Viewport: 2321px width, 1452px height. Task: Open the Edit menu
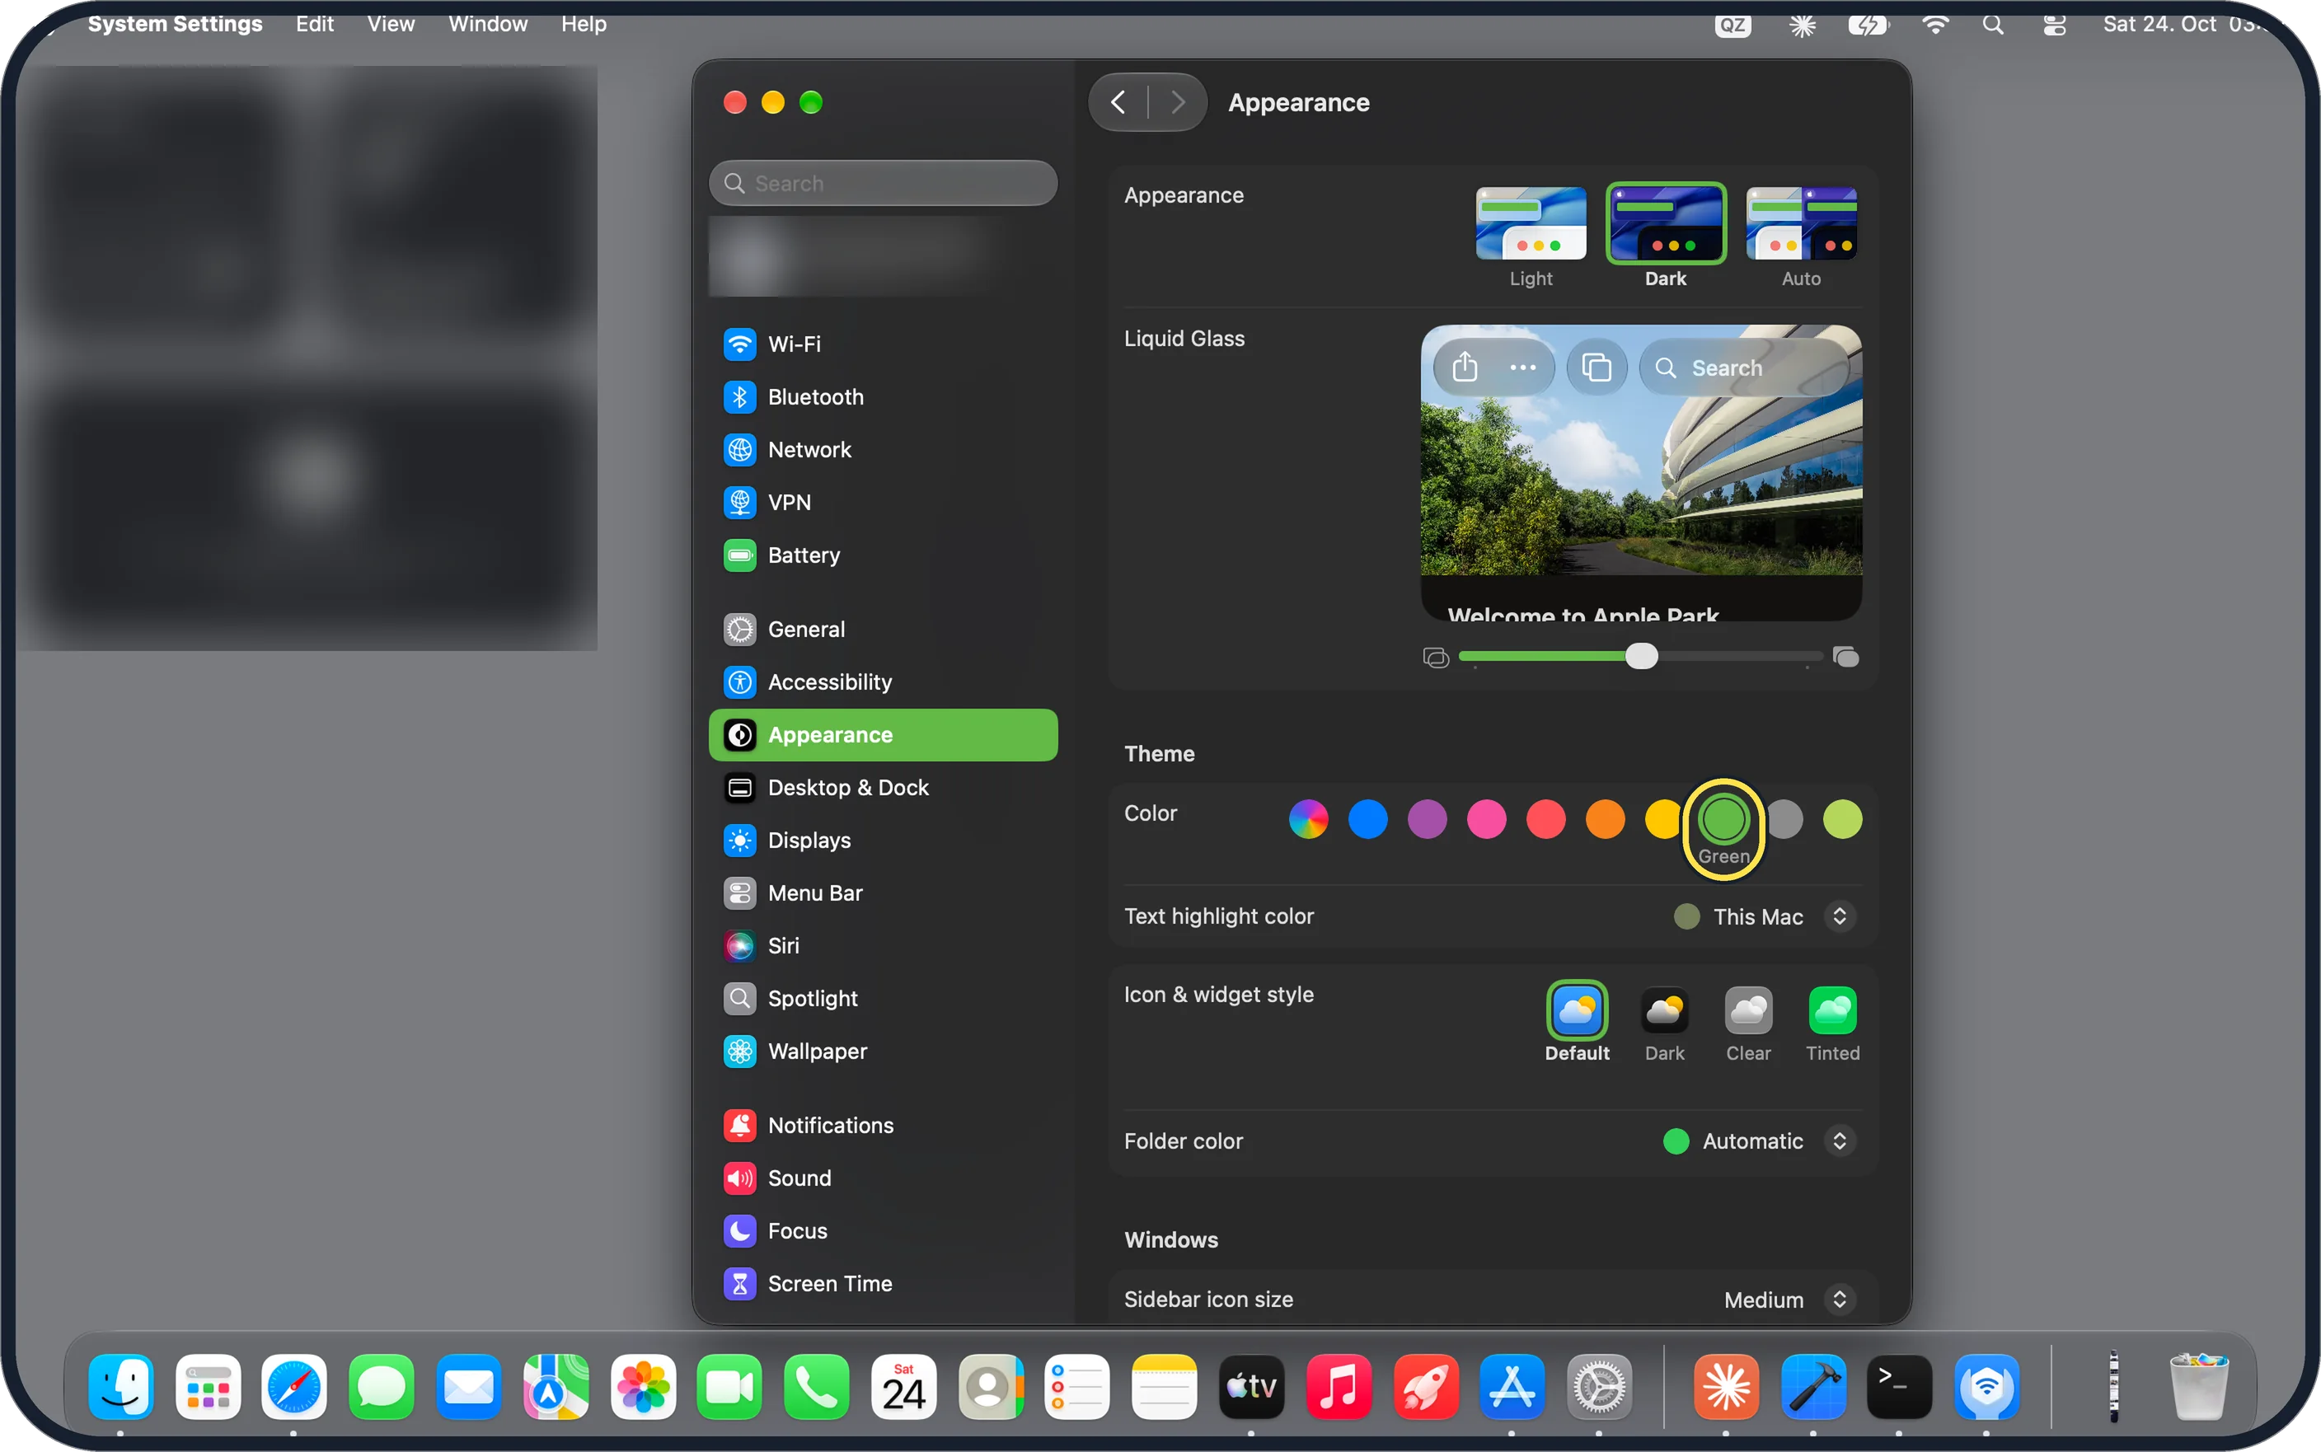coord(314,23)
